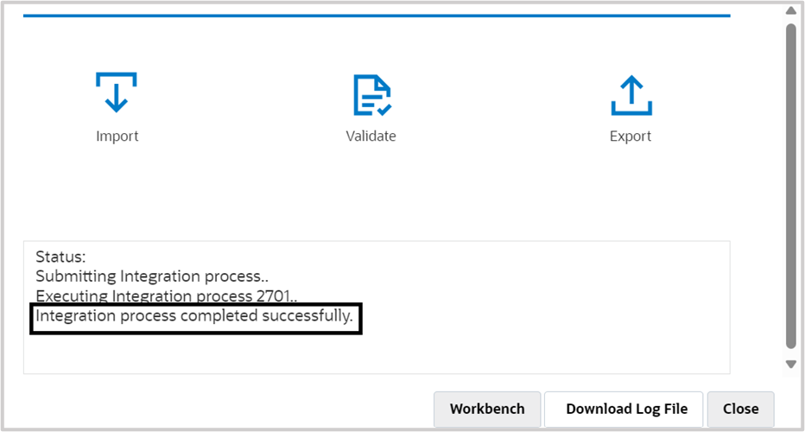
Task: Click the blue progress line at top
Action: click(x=377, y=16)
